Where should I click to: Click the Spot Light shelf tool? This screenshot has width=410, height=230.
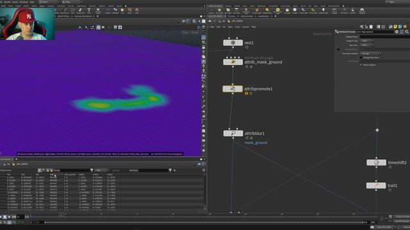tap(228, 10)
